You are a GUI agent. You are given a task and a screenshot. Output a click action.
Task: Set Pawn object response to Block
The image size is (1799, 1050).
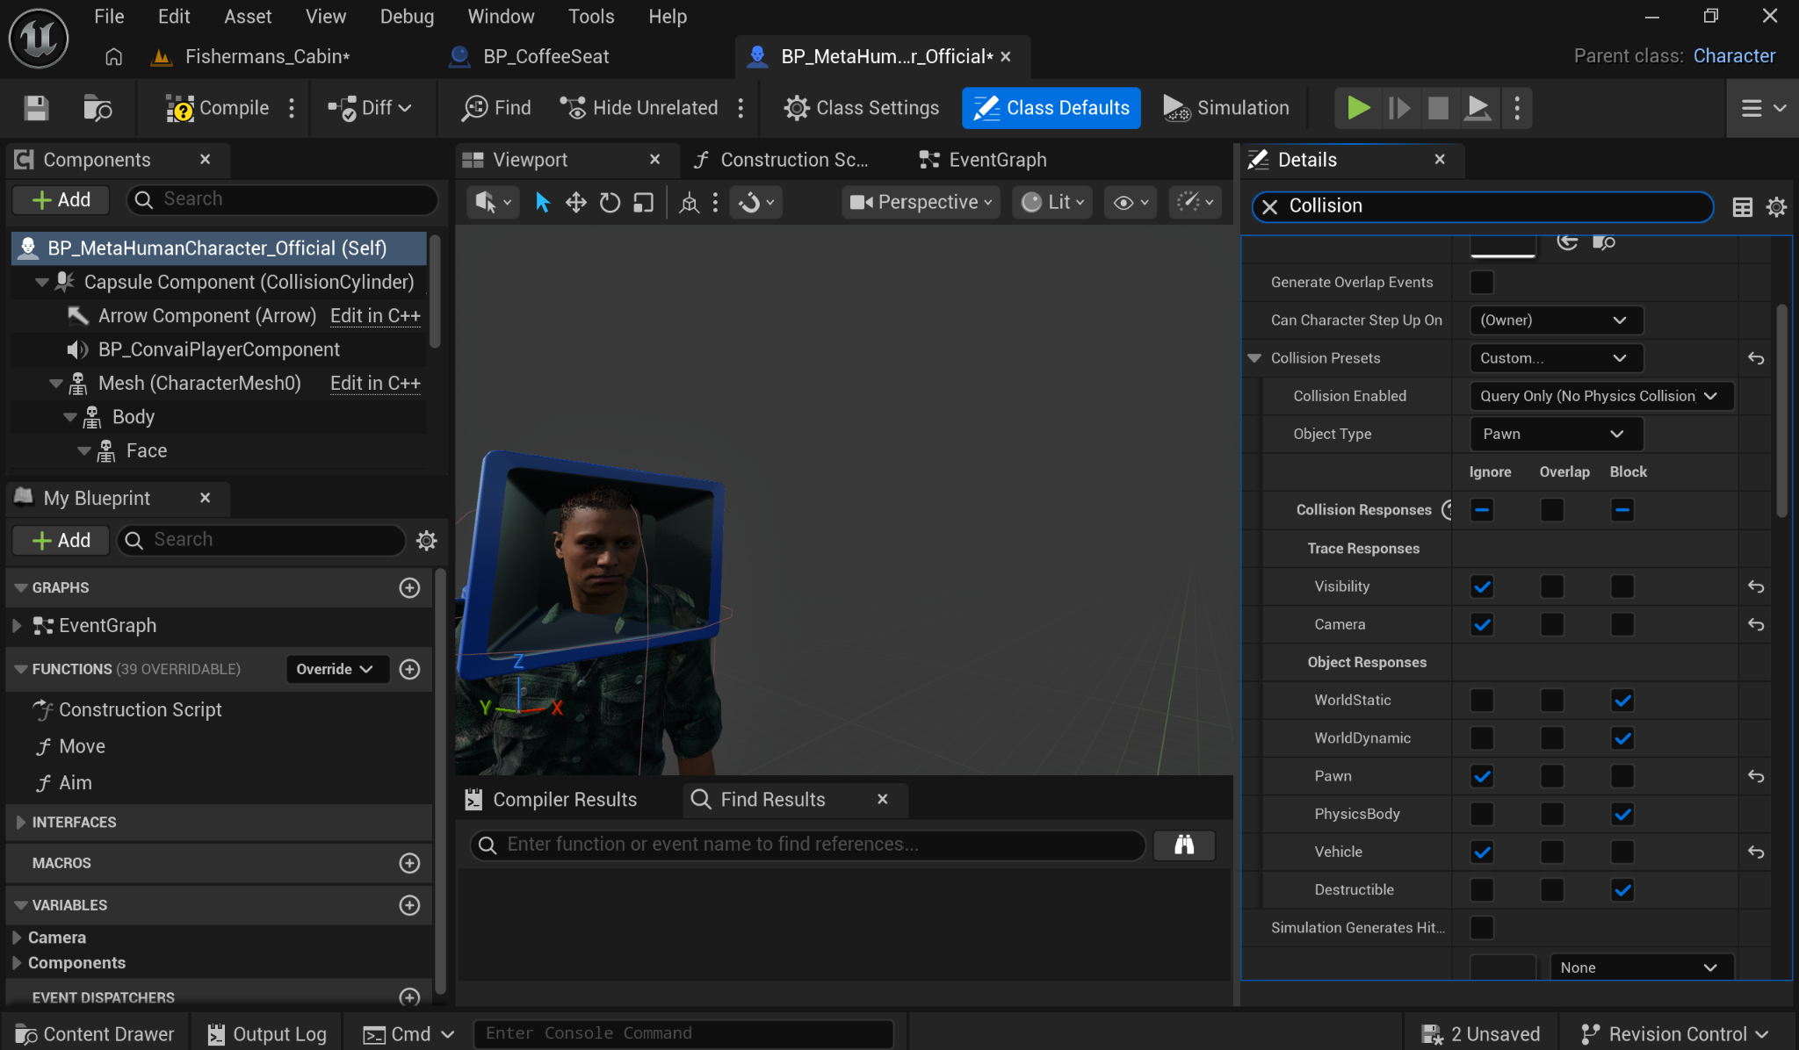click(1622, 776)
